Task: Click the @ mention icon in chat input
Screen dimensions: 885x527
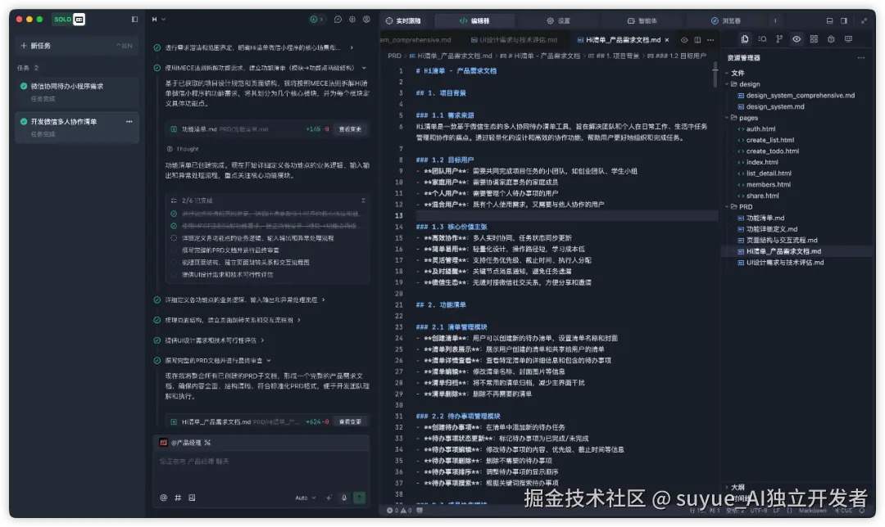Action: 164,498
